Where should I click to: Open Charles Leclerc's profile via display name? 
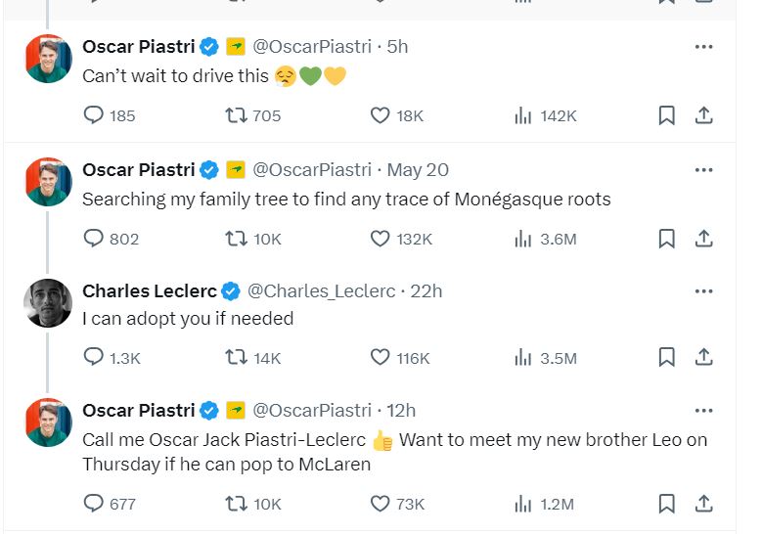point(149,291)
